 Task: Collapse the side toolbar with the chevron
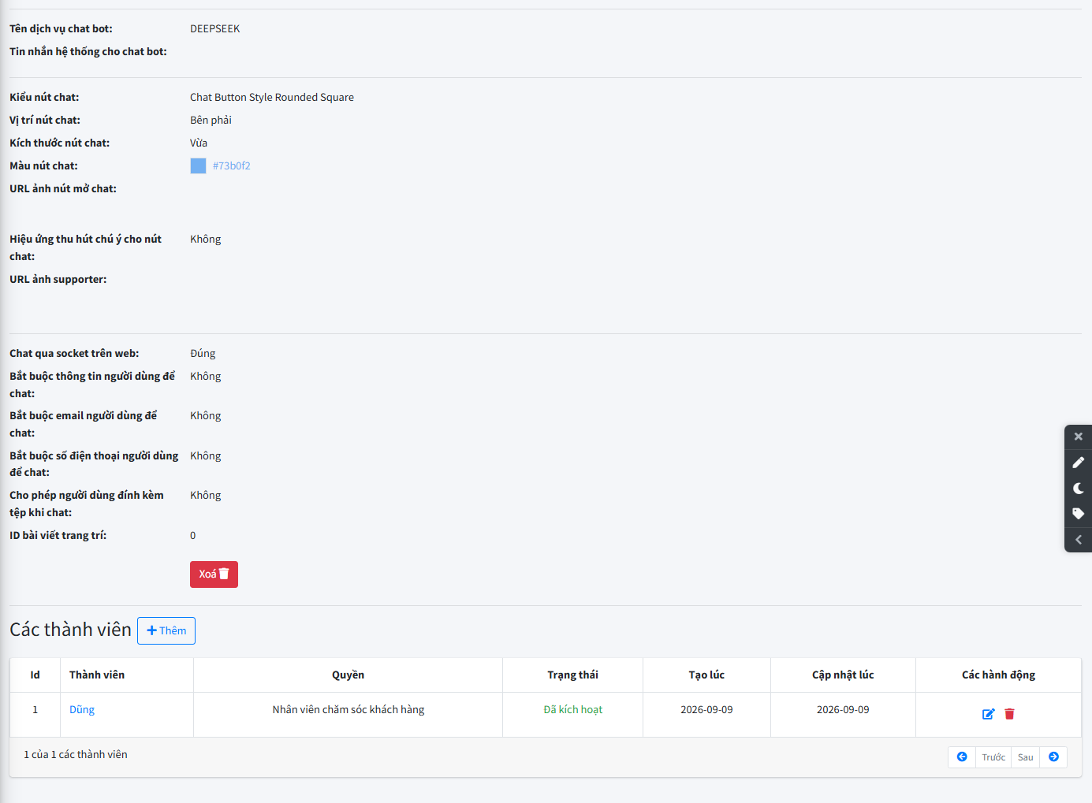[1078, 540]
